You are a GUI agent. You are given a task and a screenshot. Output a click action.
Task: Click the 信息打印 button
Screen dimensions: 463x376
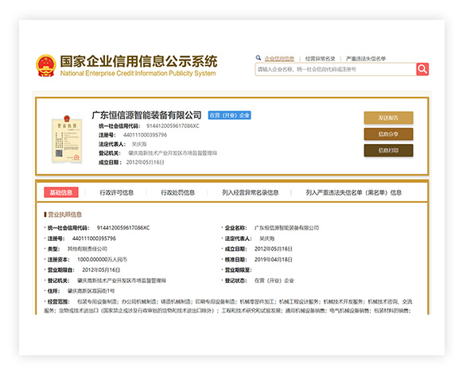(388, 150)
